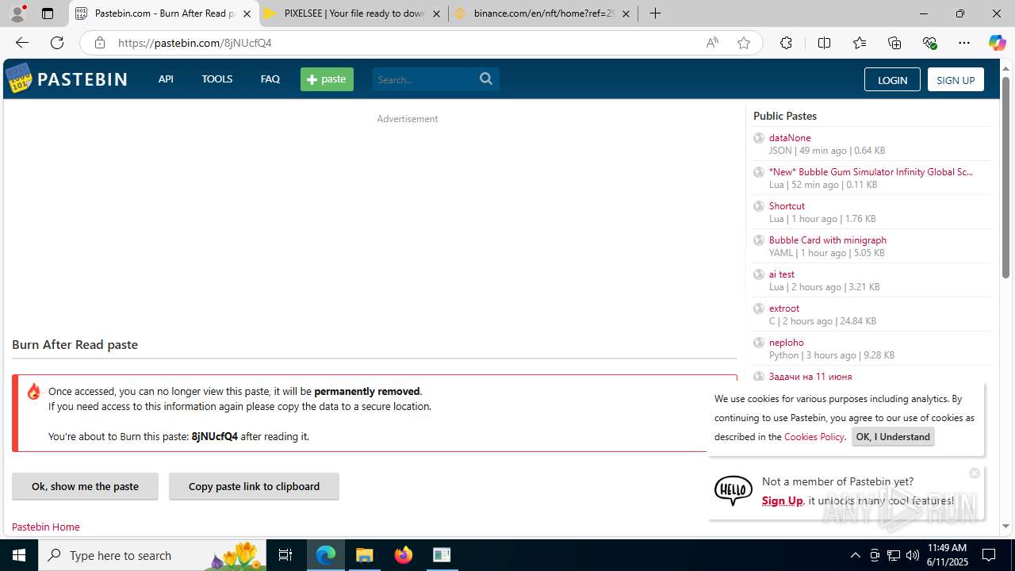Open the Tab actions menu icon
This screenshot has width=1015, height=571.
tap(48, 13)
